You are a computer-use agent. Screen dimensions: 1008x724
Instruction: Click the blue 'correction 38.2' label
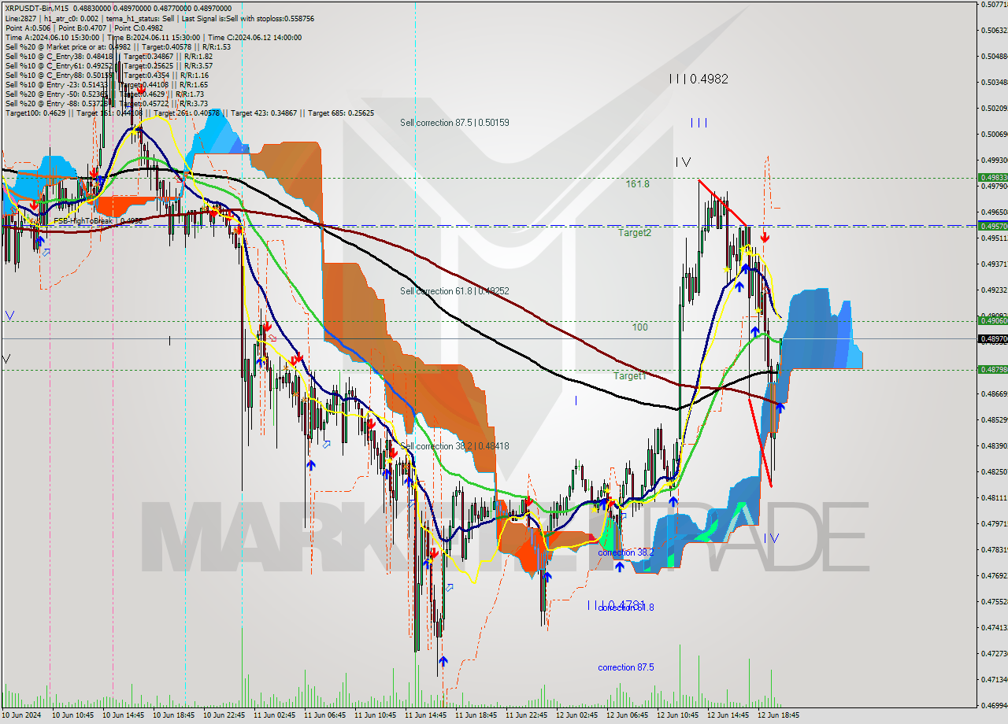(625, 552)
